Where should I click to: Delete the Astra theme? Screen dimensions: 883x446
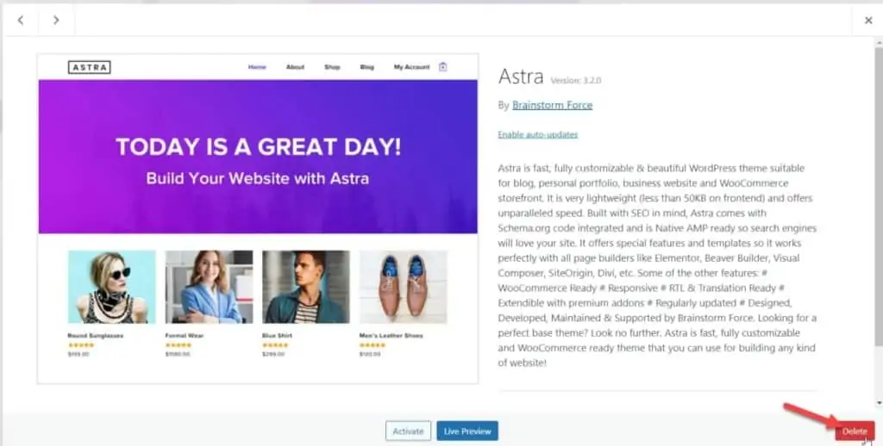click(855, 431)
